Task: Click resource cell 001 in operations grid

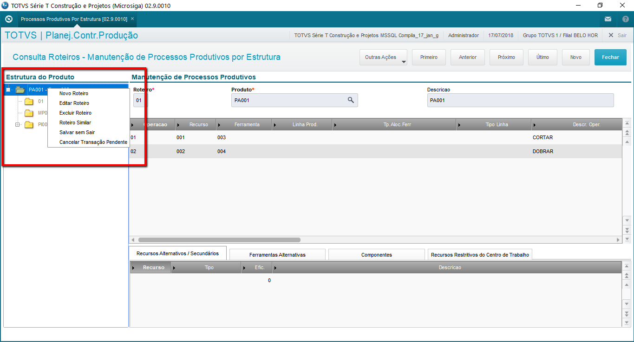Action: [181, 137]
